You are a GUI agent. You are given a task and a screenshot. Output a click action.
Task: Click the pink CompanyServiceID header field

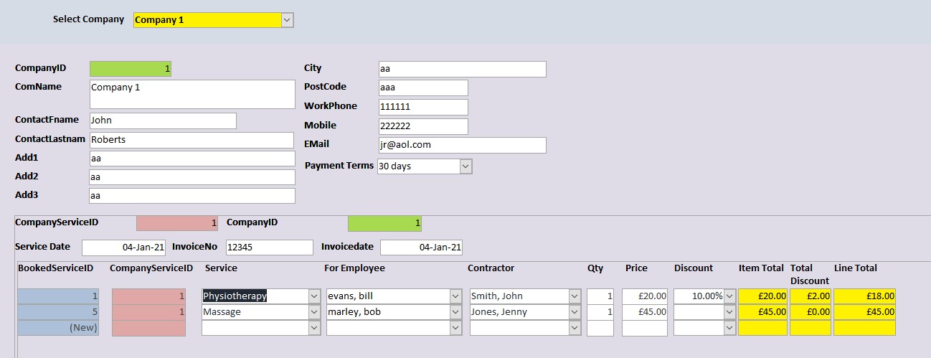177,223
